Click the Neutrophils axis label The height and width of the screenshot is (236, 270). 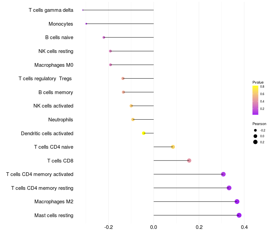click(61, 120)
